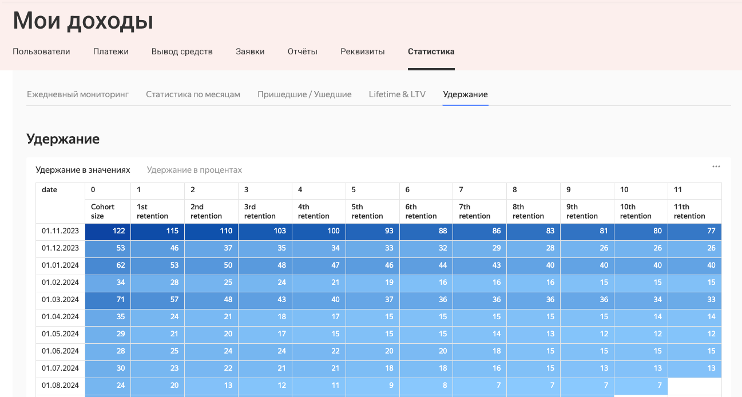Switch to Удержание в процентах view
742x397 pixels.
[194, 170]
